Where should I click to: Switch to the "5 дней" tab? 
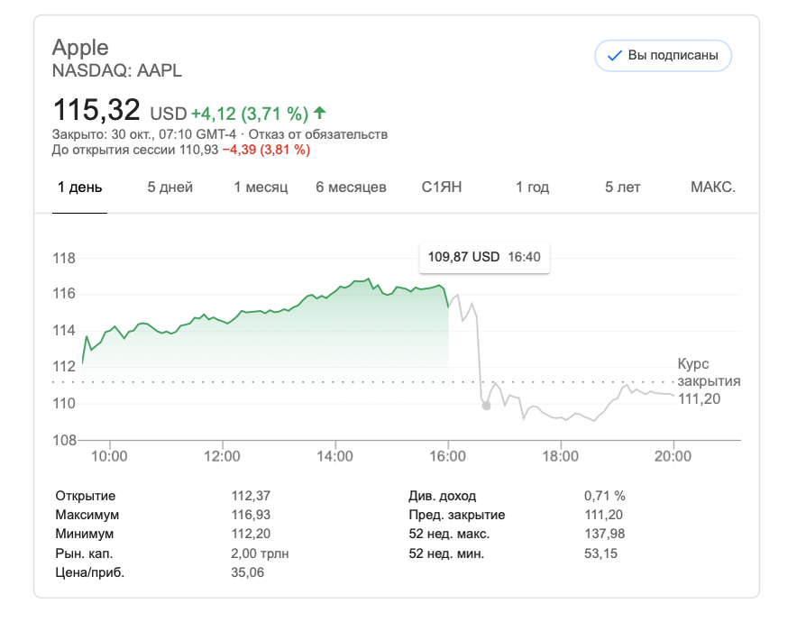tap(170, 188)
